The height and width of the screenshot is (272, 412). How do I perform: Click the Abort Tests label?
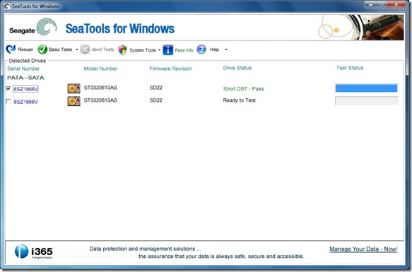click(x=102, y=49)
